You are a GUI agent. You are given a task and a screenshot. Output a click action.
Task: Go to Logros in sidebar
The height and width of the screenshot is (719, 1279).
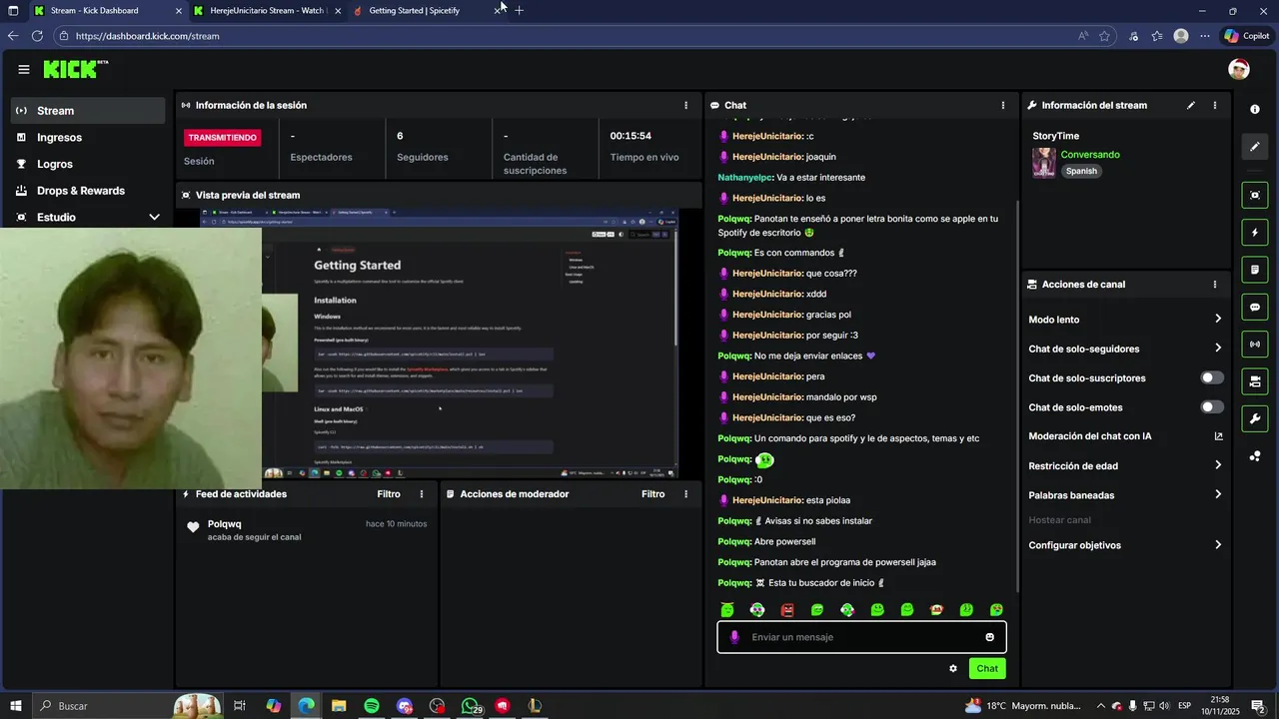tap(88, 164)
